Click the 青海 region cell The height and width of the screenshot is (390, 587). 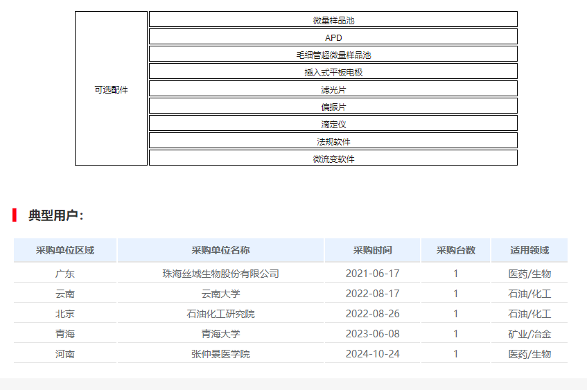click(x=65, y=334)
